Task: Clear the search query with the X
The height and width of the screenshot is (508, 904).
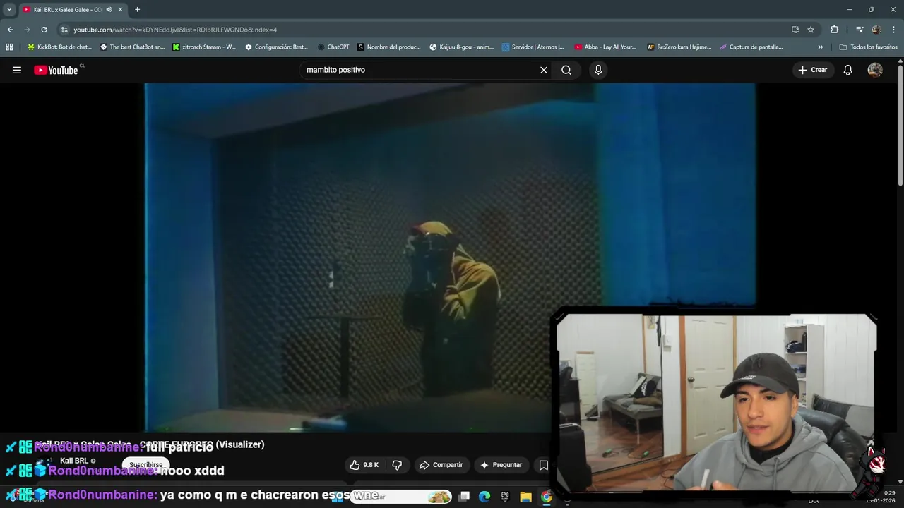Action: (544, 70)
